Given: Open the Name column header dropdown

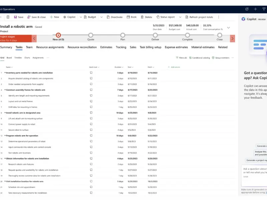Looking at the screenshot, I should tap(12, 67).
